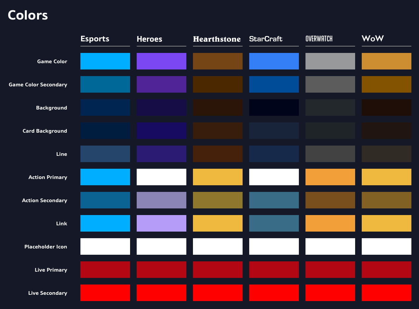Click the Esports Game Color swatch
This screenshot has height=309, width=419.
105,61
